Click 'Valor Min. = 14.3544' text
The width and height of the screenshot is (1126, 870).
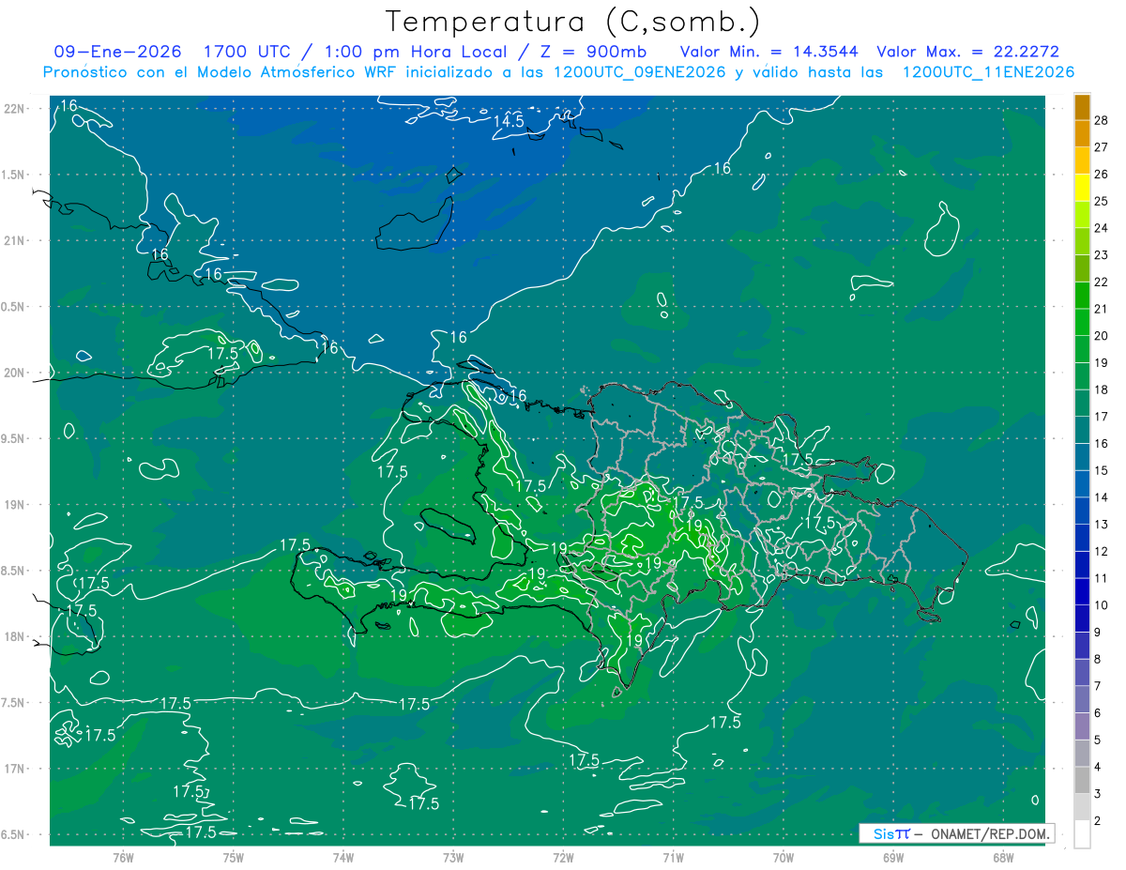pos(768,52)
